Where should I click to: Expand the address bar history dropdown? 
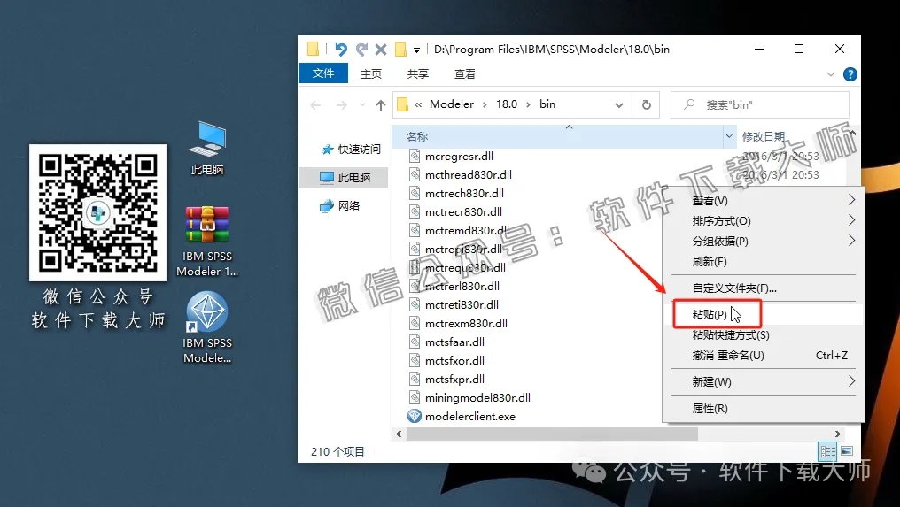[x=618, y=105]
